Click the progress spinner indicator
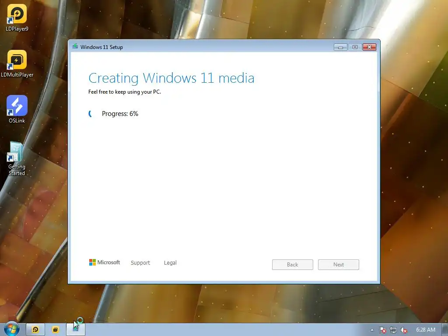This screenshot has height=336, width=448. [91, 114]
